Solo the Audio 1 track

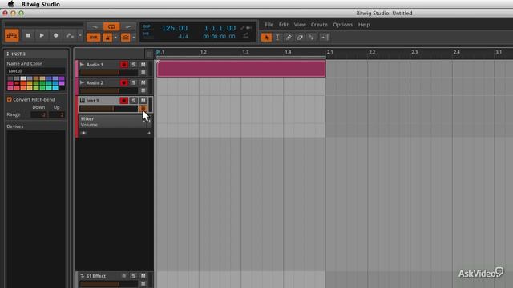(x=133, y=65)
